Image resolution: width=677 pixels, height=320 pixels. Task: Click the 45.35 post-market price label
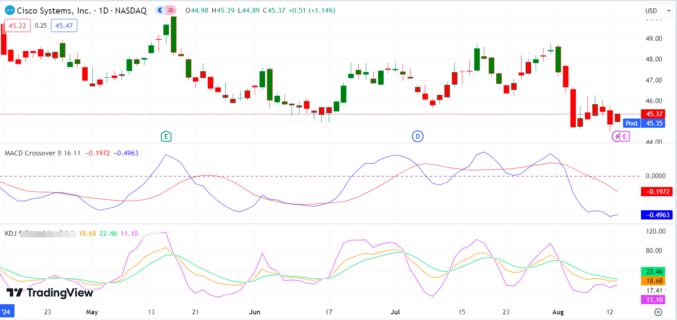[653, 123]
